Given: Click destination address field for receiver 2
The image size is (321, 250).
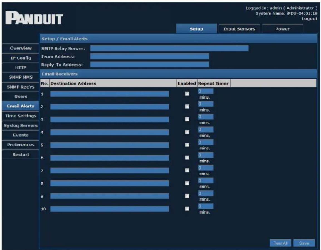Looking at the screenshot, I should (110, 107).
